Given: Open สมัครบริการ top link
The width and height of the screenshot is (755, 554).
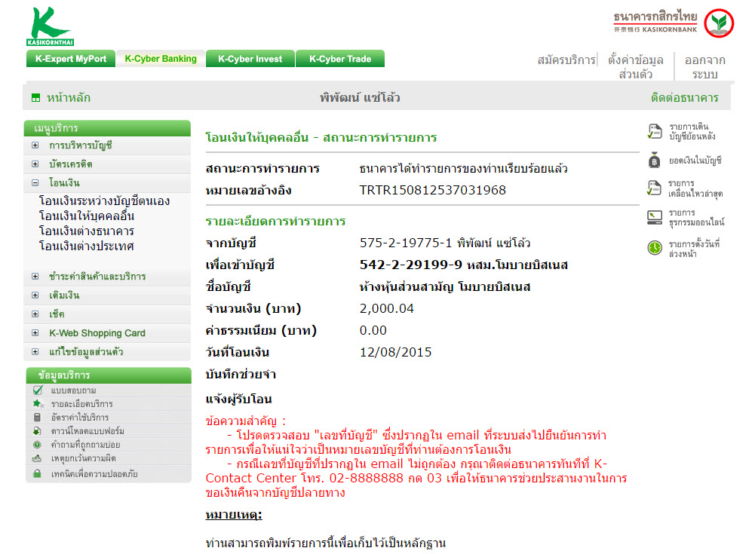Looking at the screenshot, I should [566, 60].
